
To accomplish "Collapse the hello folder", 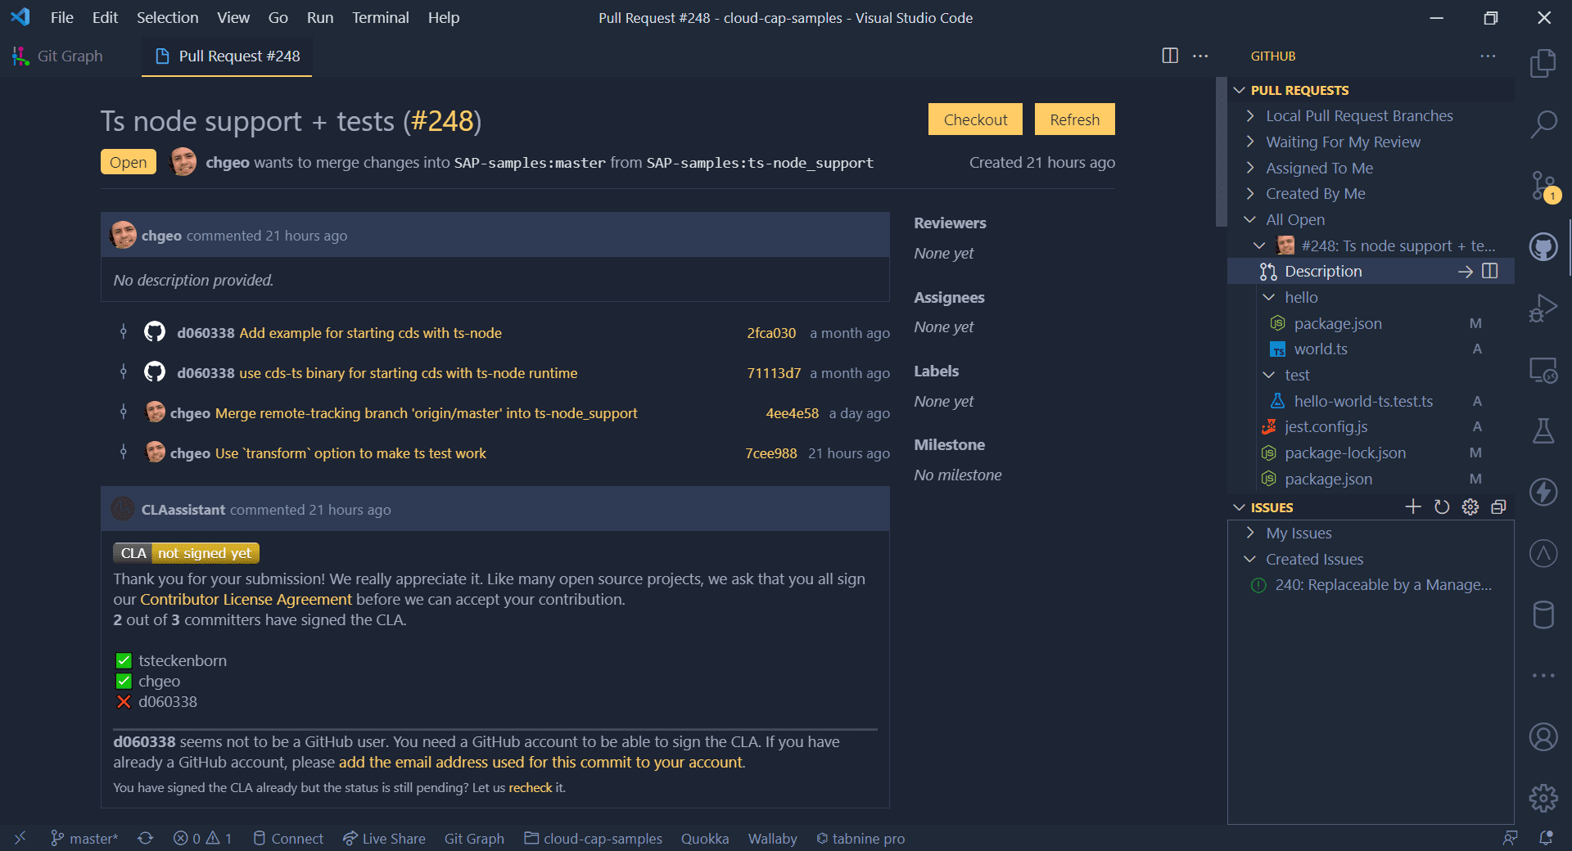I will click(x=1269, y=297).
